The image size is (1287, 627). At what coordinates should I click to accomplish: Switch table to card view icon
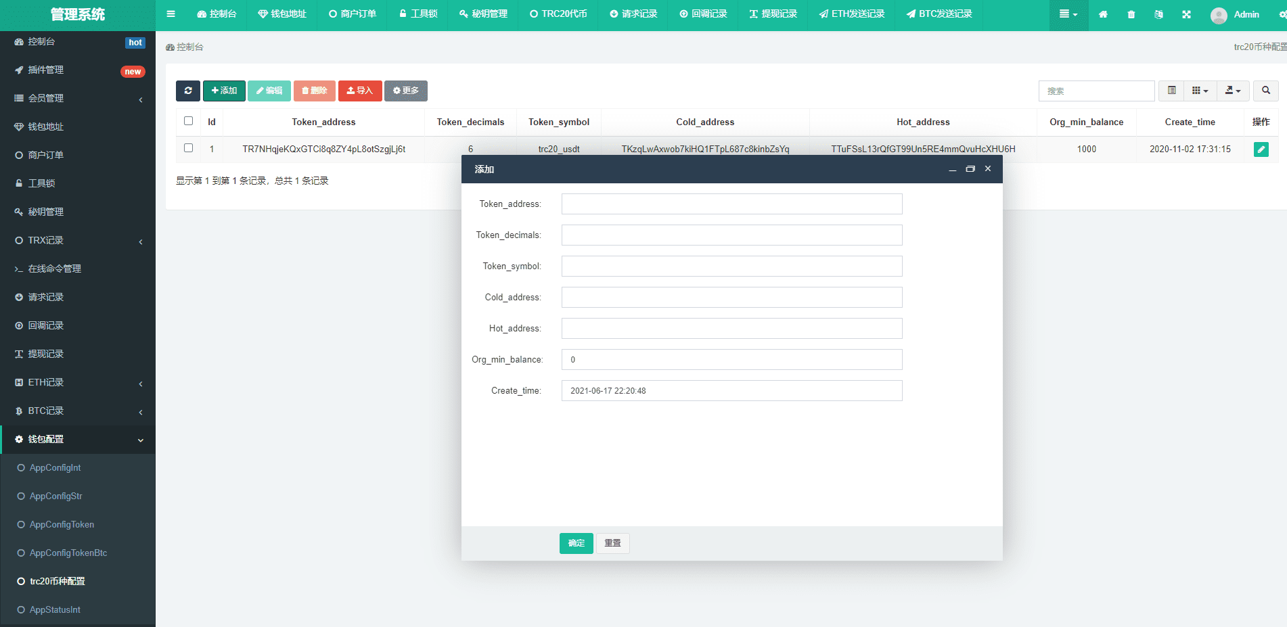[1171, 91]
